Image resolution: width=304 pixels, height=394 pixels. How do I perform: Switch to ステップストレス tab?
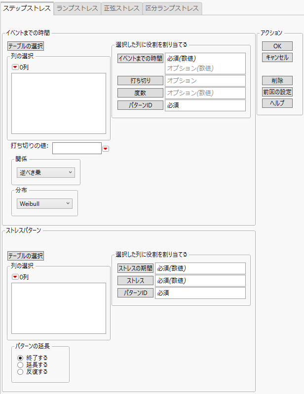click(27, 8)
